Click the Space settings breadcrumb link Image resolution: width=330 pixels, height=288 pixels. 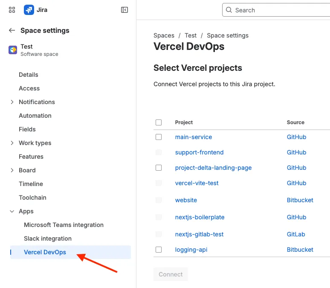click(228, 35)
